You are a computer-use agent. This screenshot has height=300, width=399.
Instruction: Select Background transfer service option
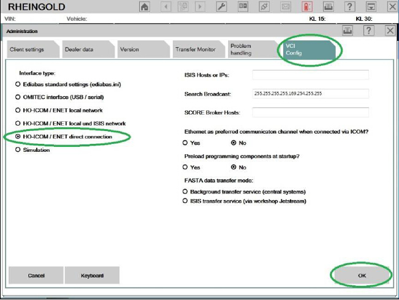coord(185,192)
